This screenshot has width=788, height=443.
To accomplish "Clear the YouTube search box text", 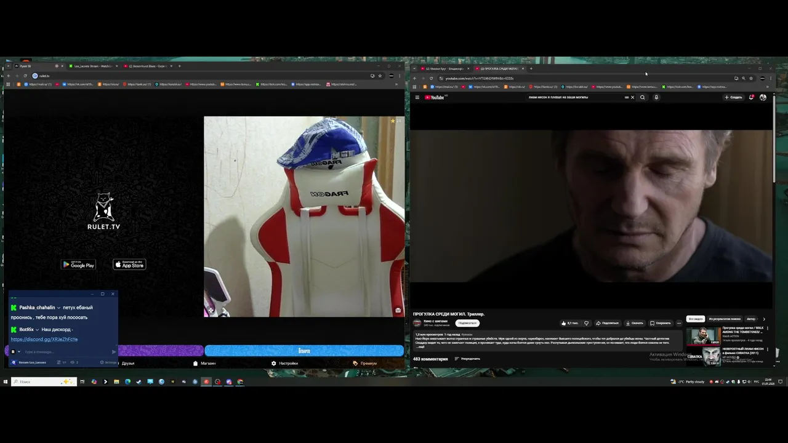I will [632, 97].
